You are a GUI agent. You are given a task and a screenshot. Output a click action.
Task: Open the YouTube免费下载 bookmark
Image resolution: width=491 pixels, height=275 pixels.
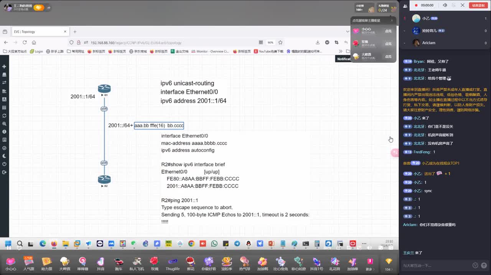click(269, 51)
